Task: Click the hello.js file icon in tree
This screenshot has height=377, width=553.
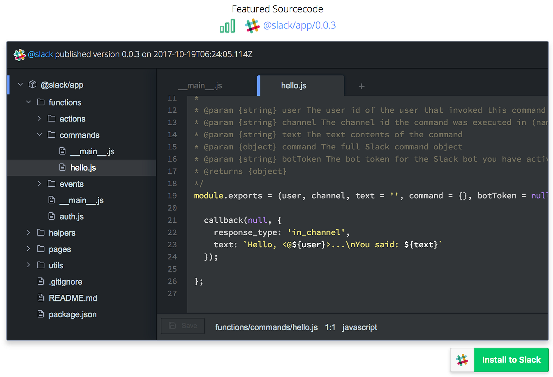Action: point(63,167)
